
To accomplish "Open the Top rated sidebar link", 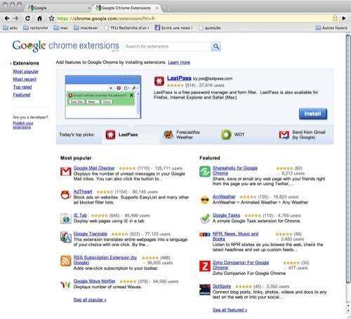I will point(22,87).
